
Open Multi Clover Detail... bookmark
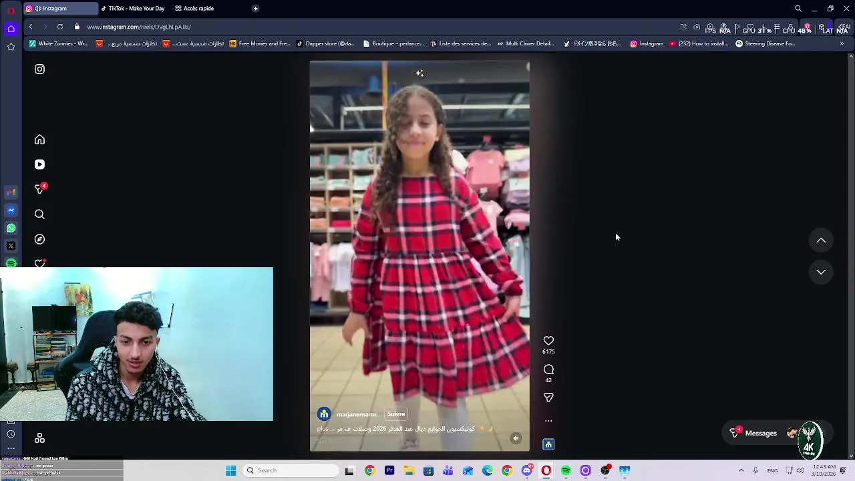coord(526,43)
